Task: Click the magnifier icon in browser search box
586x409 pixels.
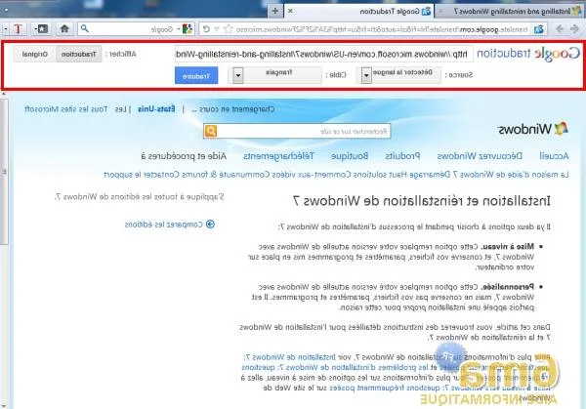Action: coord(85,28)
